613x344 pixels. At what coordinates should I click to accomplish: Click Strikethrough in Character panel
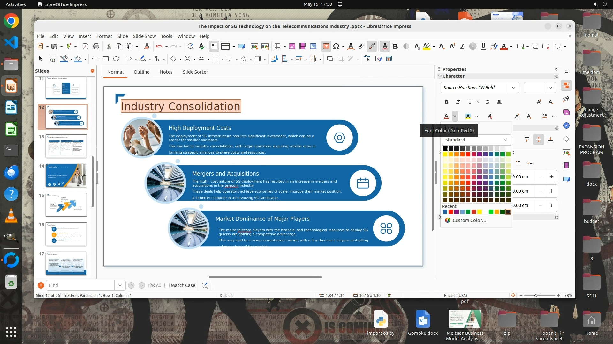[487, 102]
